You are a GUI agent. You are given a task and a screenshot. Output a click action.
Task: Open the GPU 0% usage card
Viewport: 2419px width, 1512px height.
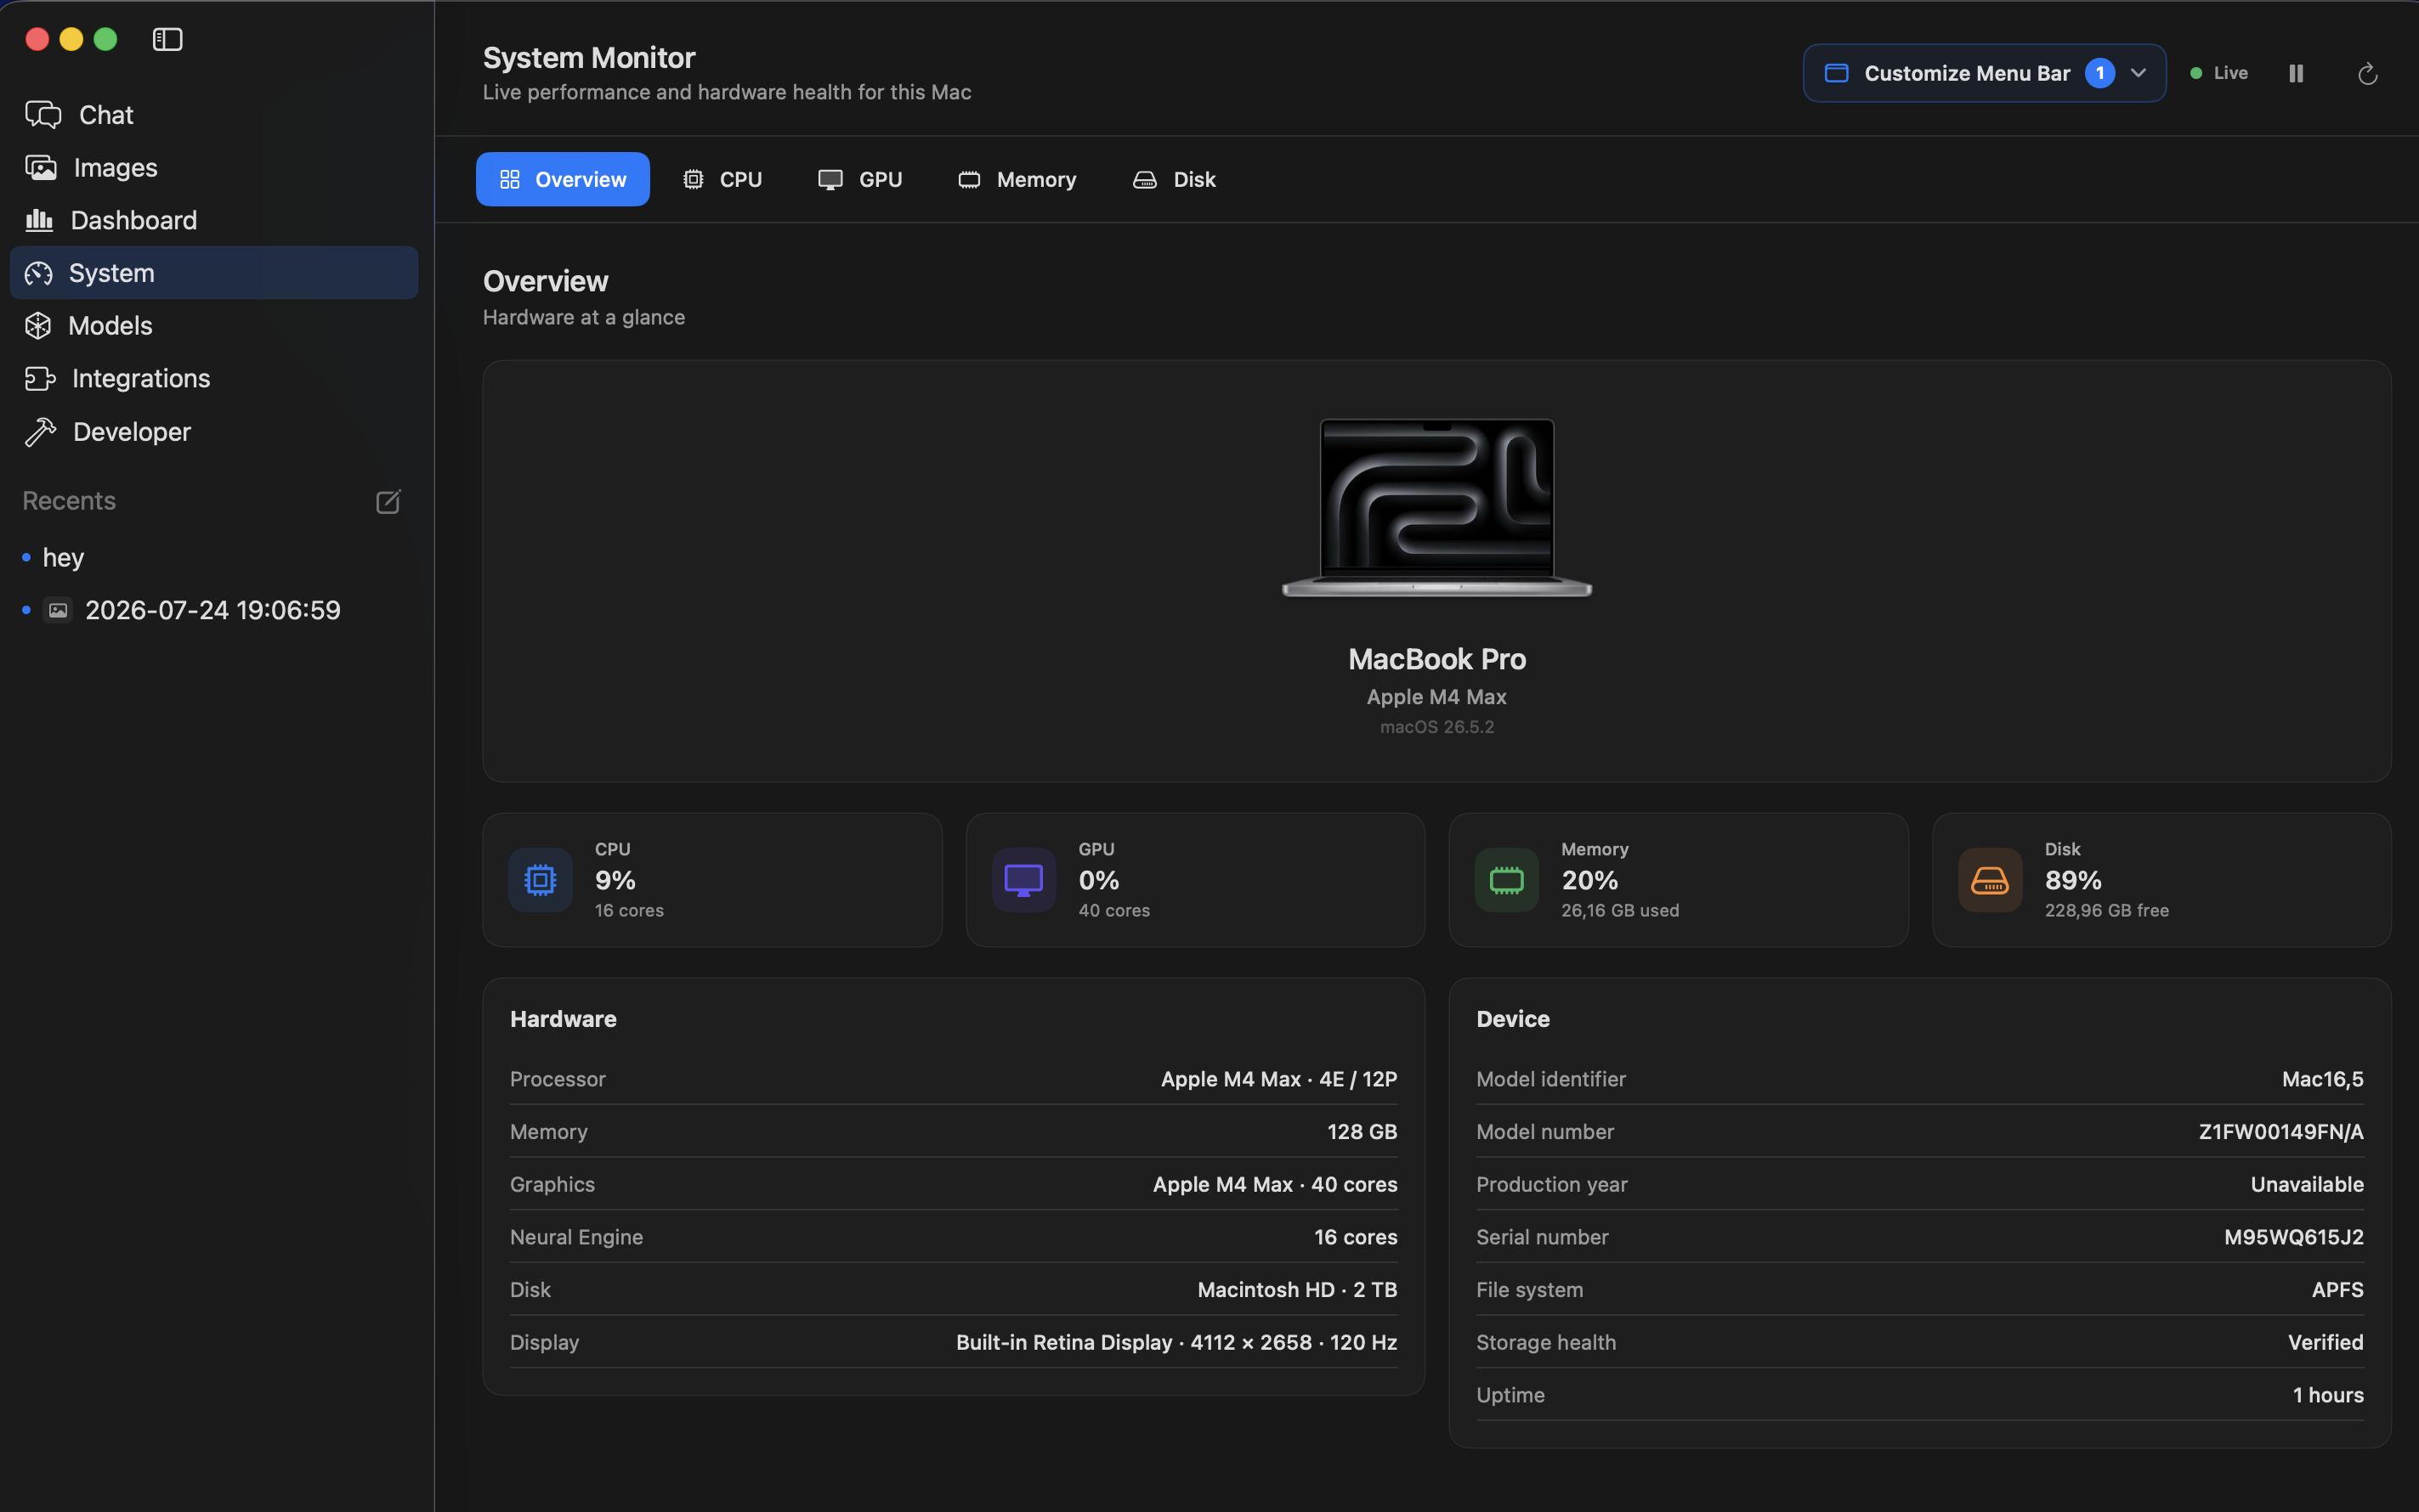click(1196, 880)
